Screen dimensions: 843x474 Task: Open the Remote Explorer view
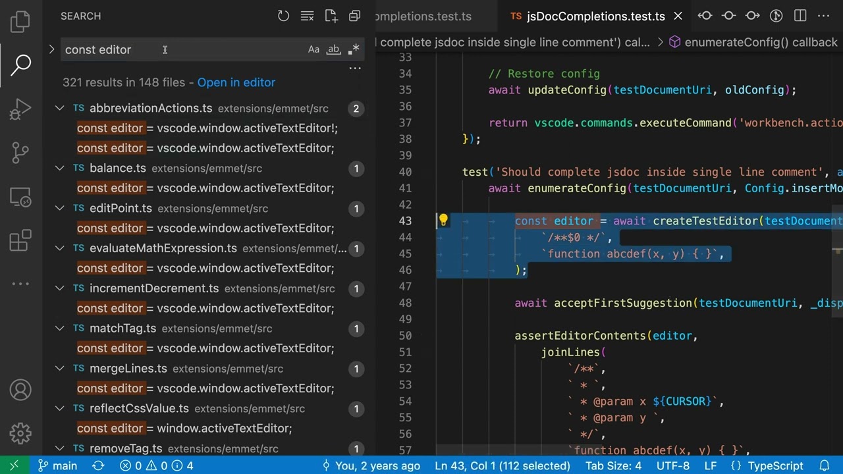[x=20, y=197]
